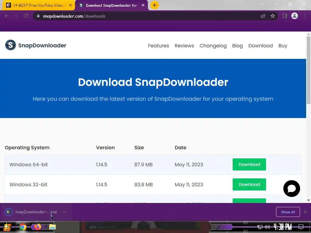This screenshot has width=311, height=233.
Task: Close the 14 BEST Free YouTube Video tab
Action: tap(70, 5)
